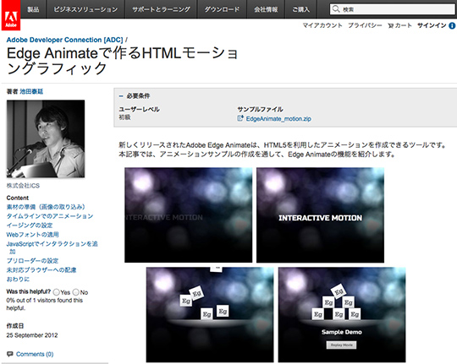Click the サインイン link

(x=432, y=25)
